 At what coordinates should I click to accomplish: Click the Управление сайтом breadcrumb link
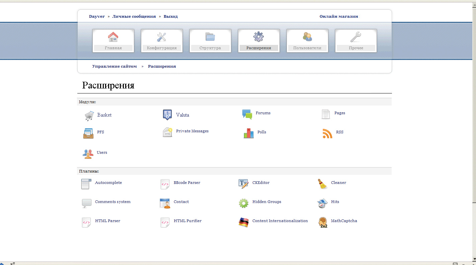pos(114,66)
